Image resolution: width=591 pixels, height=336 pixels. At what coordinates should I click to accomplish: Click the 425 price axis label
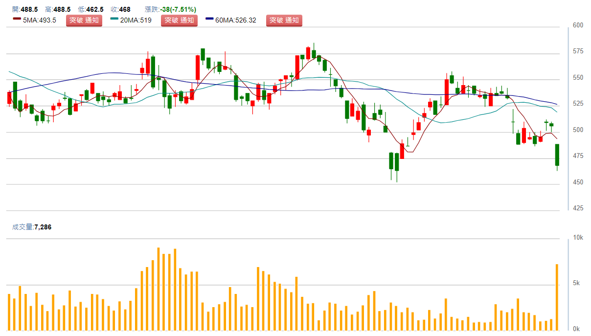pyautogui.click(x=578, y=208)
